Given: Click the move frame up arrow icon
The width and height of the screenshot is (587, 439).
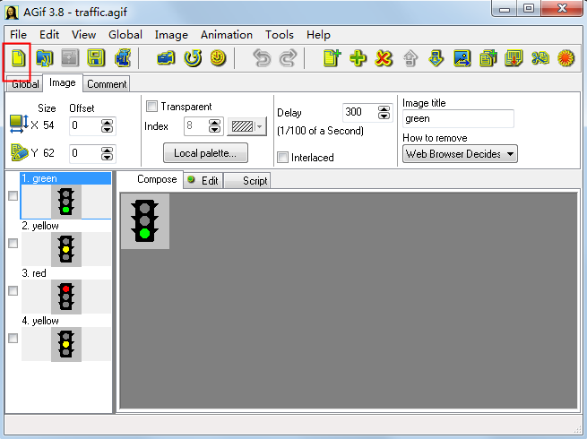Looking at the screenshot, I should click(410, 58).
